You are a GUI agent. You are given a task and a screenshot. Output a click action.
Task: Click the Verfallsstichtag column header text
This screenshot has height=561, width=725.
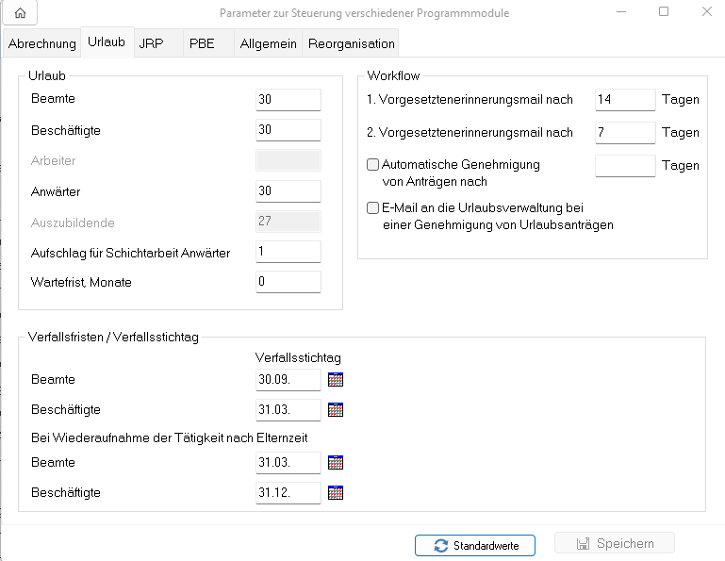(x=298, y=357)
